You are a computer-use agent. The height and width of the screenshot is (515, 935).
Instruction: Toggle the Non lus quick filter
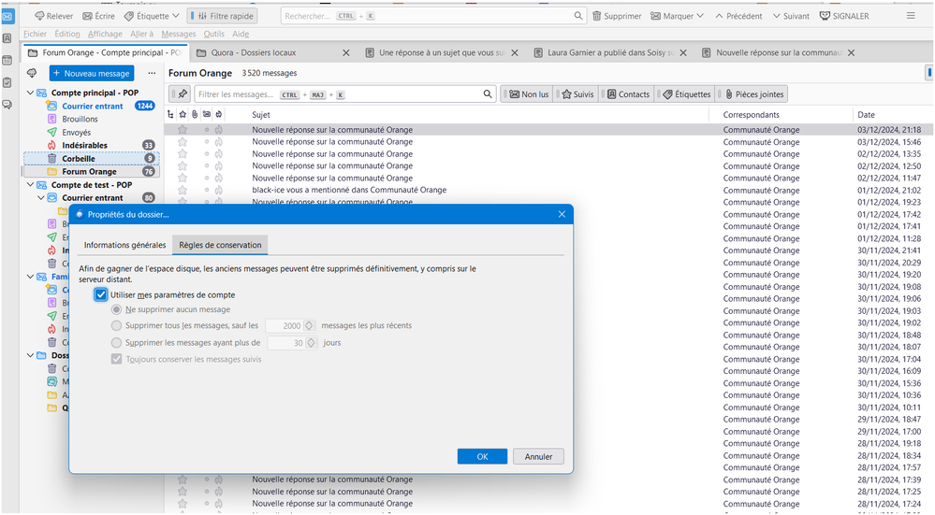tap(528, 94)
